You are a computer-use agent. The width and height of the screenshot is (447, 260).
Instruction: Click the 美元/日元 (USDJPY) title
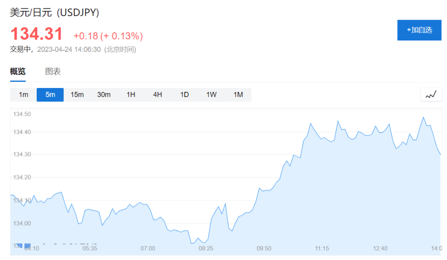point(55,13)
